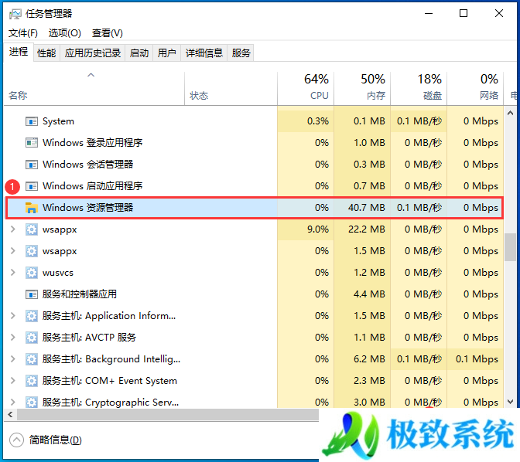Select the Windows 登录应用程序 row
Image resolution: width=520 pixels, height=462 pixels.
(x=254, y=143)
